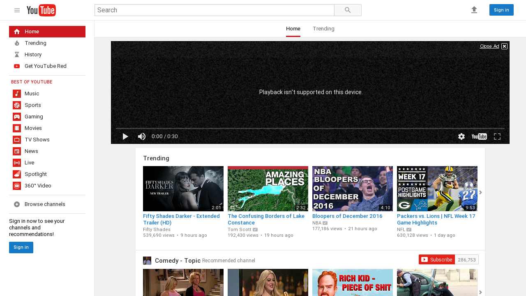Open Packers vs. Lions highlights title
This screenshot has width=526, height=296.
click(436, 219)
